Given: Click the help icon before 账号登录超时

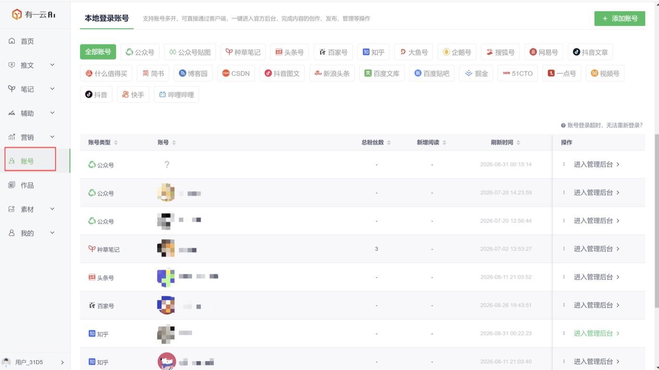Looking at the screenshot, I should click(x=563, y=126).
